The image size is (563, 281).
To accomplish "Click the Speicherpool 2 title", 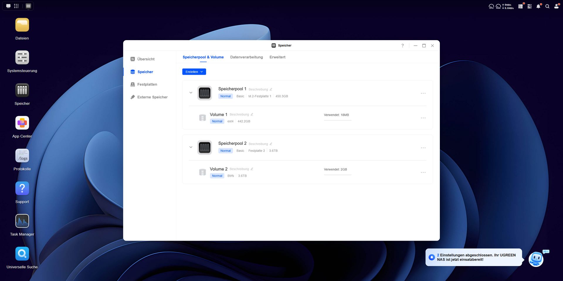I will tap(232, 143).
